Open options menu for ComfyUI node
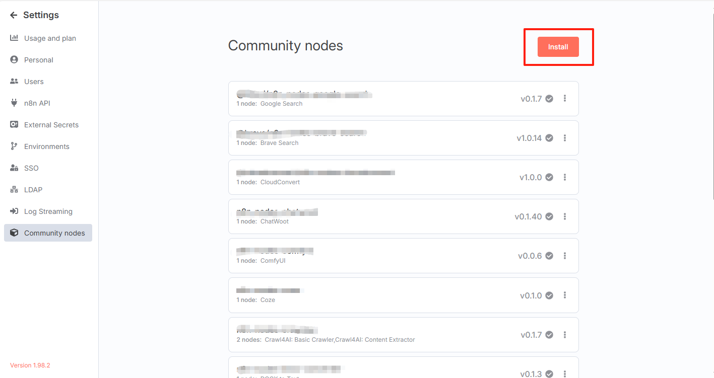Viewport: 714px width, 378px height. 565,256
